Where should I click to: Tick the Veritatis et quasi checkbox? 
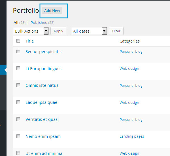pyautogui.click(x=18, y=119)
